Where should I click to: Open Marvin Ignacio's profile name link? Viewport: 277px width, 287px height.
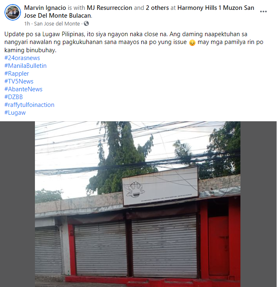click(45, 8)
